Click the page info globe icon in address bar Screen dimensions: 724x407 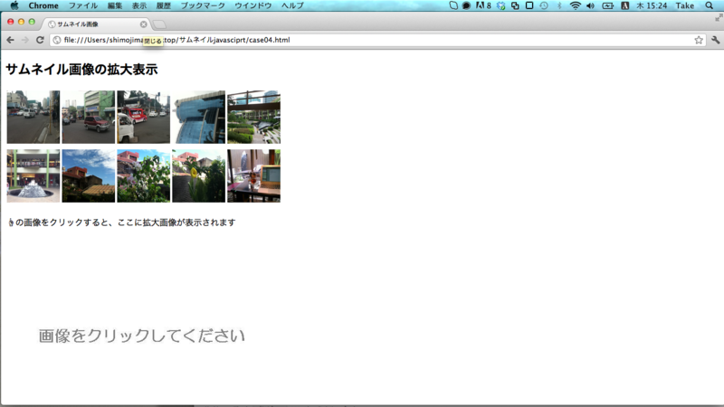point(57,40)
